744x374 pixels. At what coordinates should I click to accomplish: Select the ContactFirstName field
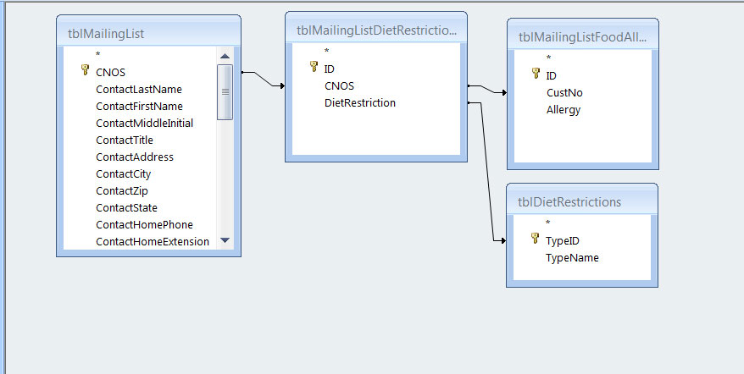tap(139, 106)
